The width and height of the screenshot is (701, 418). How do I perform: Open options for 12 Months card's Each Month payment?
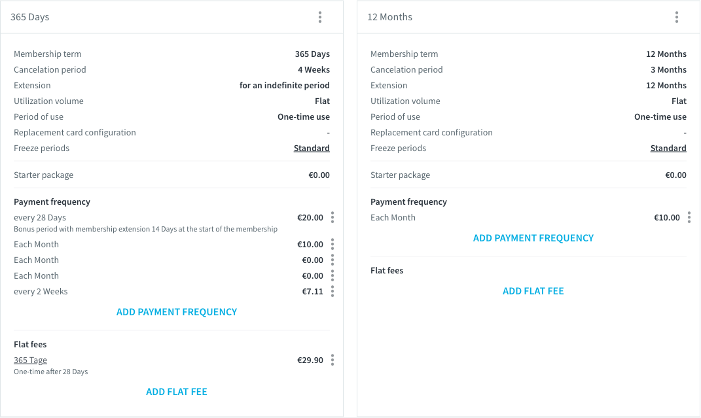coord(689,217)
